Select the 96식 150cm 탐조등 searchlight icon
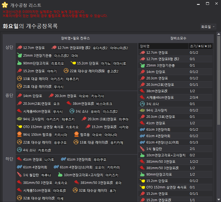Image resolution: width=221 pixels, height=202 pixels. tap(19, 135)
